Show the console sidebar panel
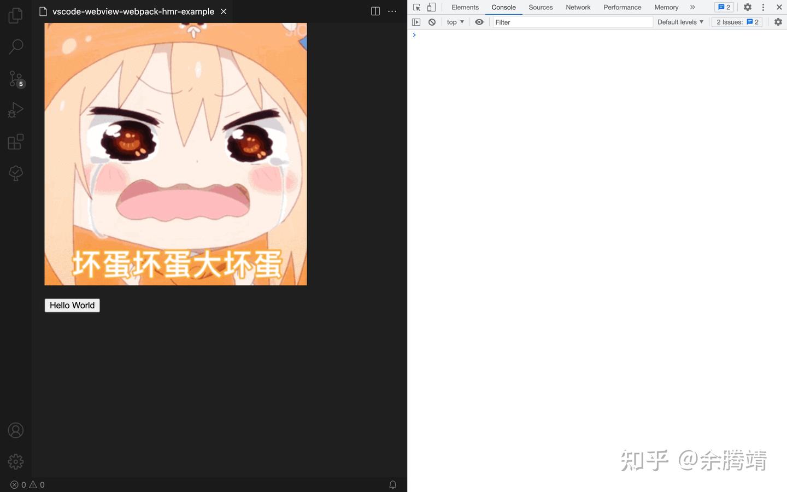The height and width of the screenshot is (492, 787). 416,21
